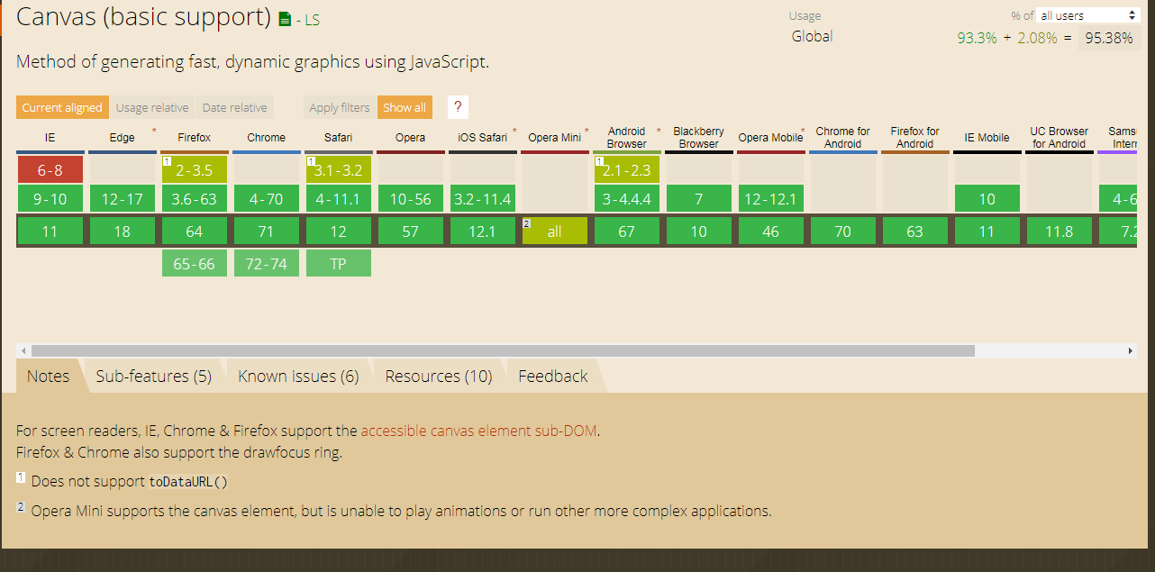Open the Sub-features (5) tab

pos(154,376)
